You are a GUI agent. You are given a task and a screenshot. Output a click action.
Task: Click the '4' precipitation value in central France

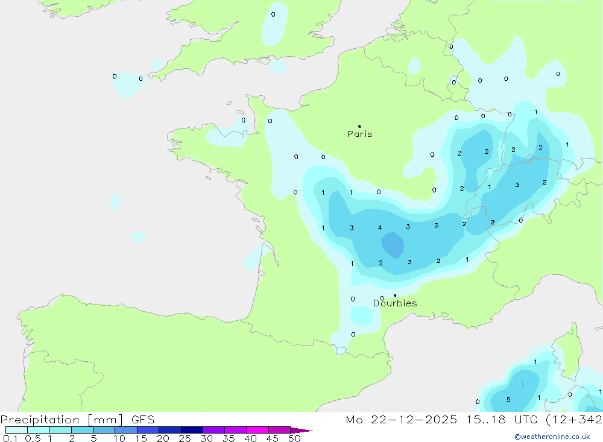pos(380,227)
